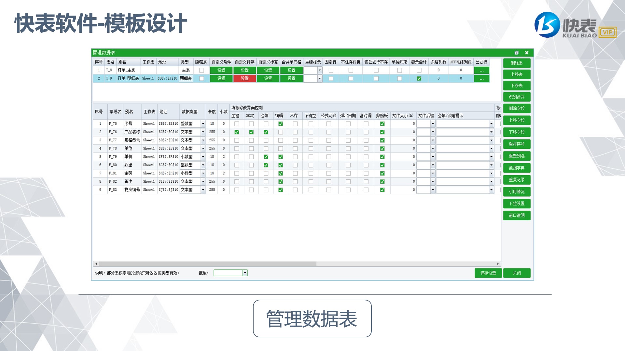The height and width of the screenshot is (351, 625).
Task: Click the 识别合并 button
Action: 517,97
